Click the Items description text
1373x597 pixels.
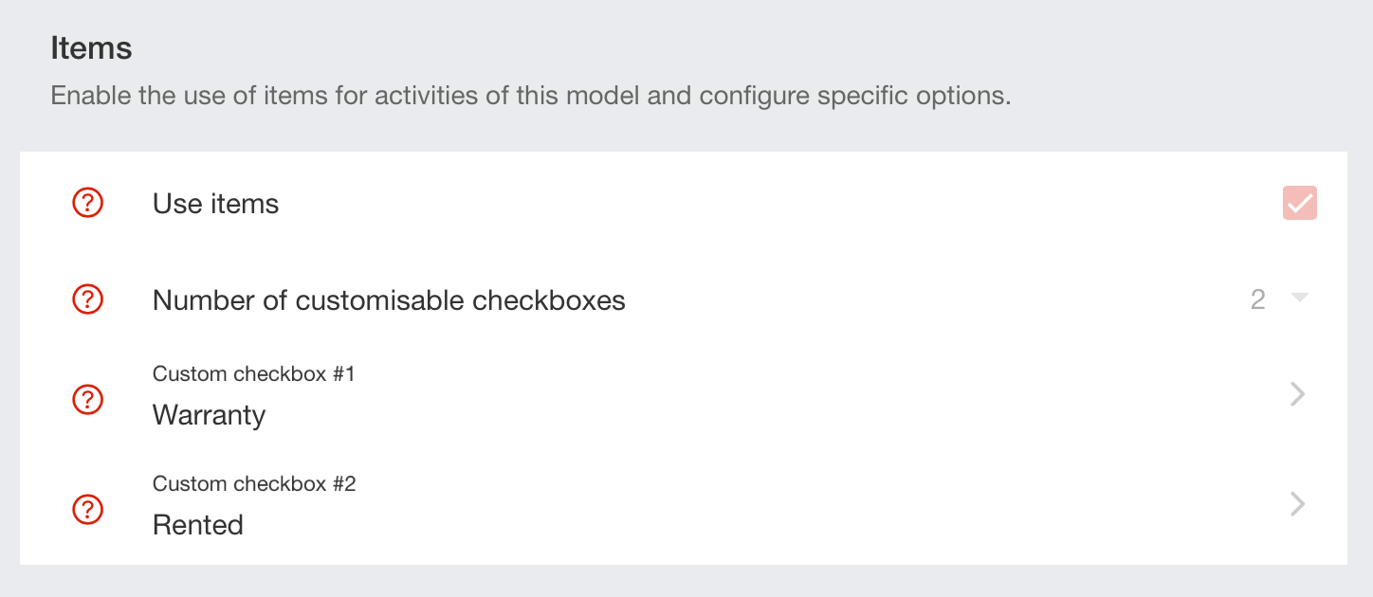coord(531,96)
